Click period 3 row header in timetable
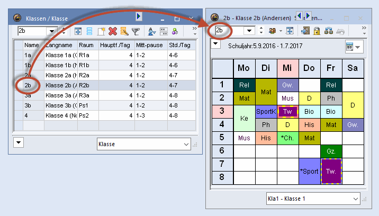 222,112
